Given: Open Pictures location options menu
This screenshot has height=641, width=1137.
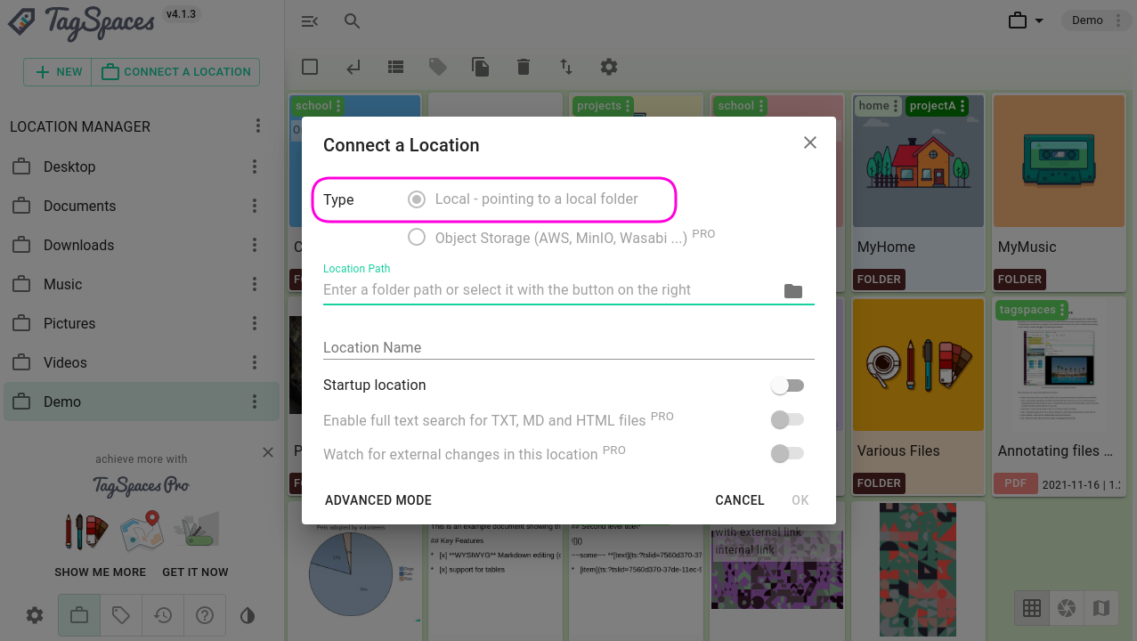Looking at the screenshot, I should [255, 323].
